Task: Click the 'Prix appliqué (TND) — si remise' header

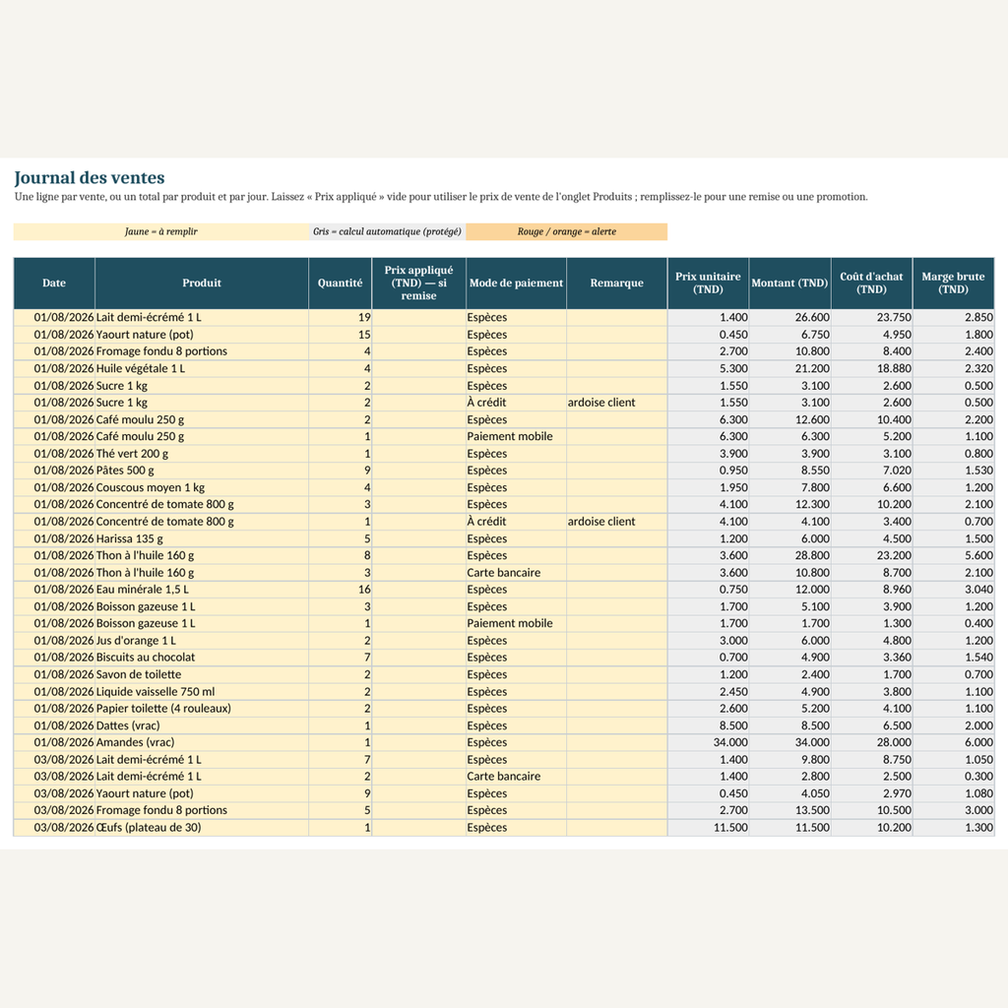Action: click(x=418, y=283)
